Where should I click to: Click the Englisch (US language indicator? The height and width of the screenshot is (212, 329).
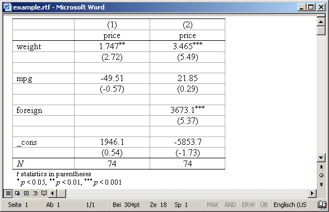(290, 205)
